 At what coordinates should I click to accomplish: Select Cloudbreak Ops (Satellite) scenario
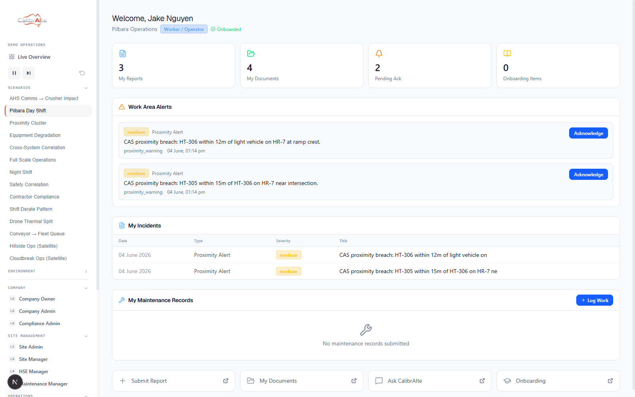pos(48,258)
